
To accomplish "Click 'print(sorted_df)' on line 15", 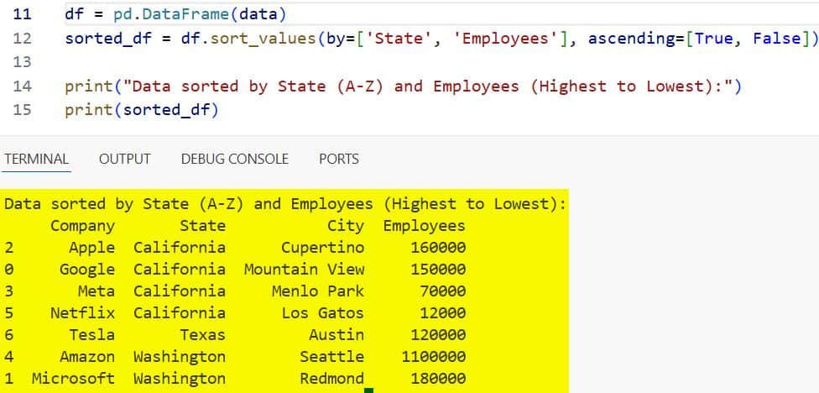I will pyautogui.click(x=142, y=110).
